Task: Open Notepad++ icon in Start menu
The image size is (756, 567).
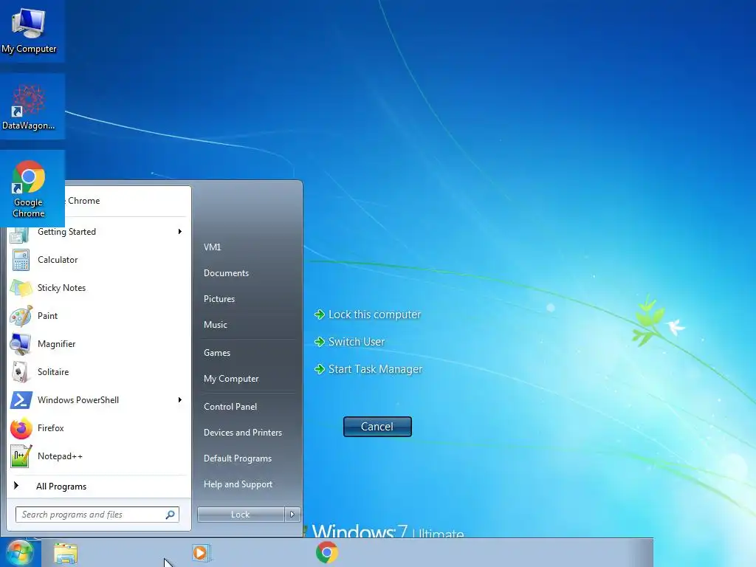Action: [x=21, y=456]
